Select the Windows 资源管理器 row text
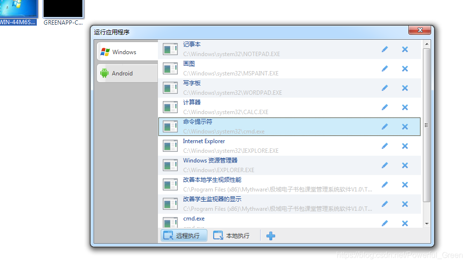The width and height of the screenshot is (467, 264). (x=210, y=161)
